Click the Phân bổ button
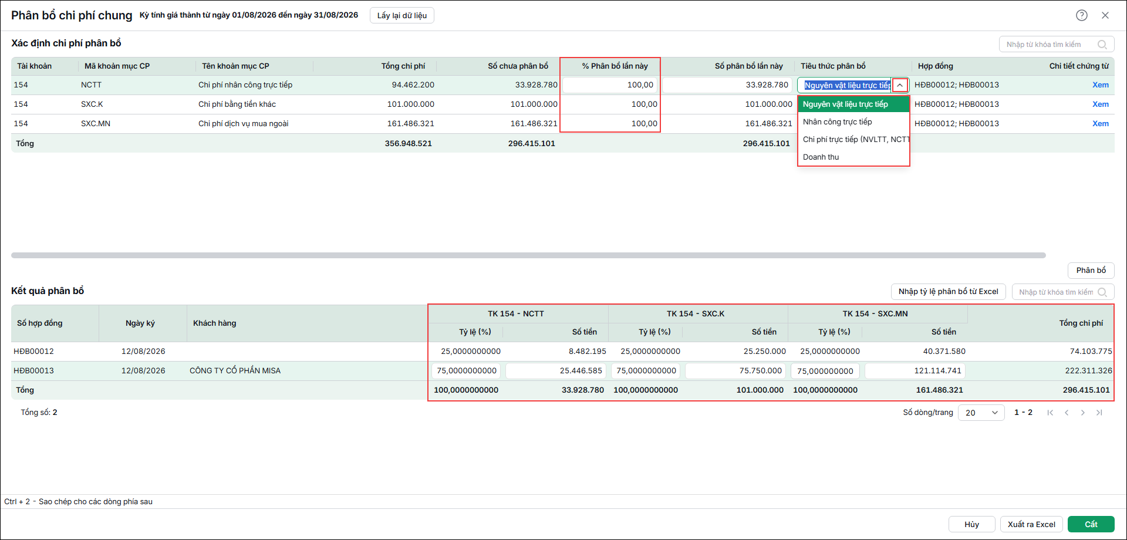This screenshot has width=1127, height=540. click(1091, 270)
